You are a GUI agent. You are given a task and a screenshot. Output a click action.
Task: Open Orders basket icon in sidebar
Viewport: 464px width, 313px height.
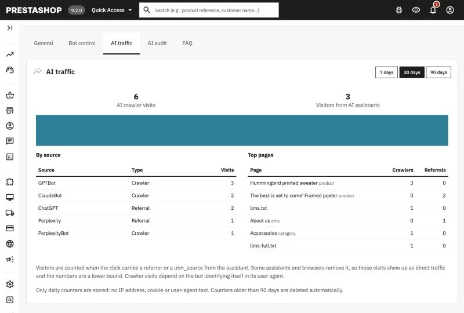[x=10, y=95]
